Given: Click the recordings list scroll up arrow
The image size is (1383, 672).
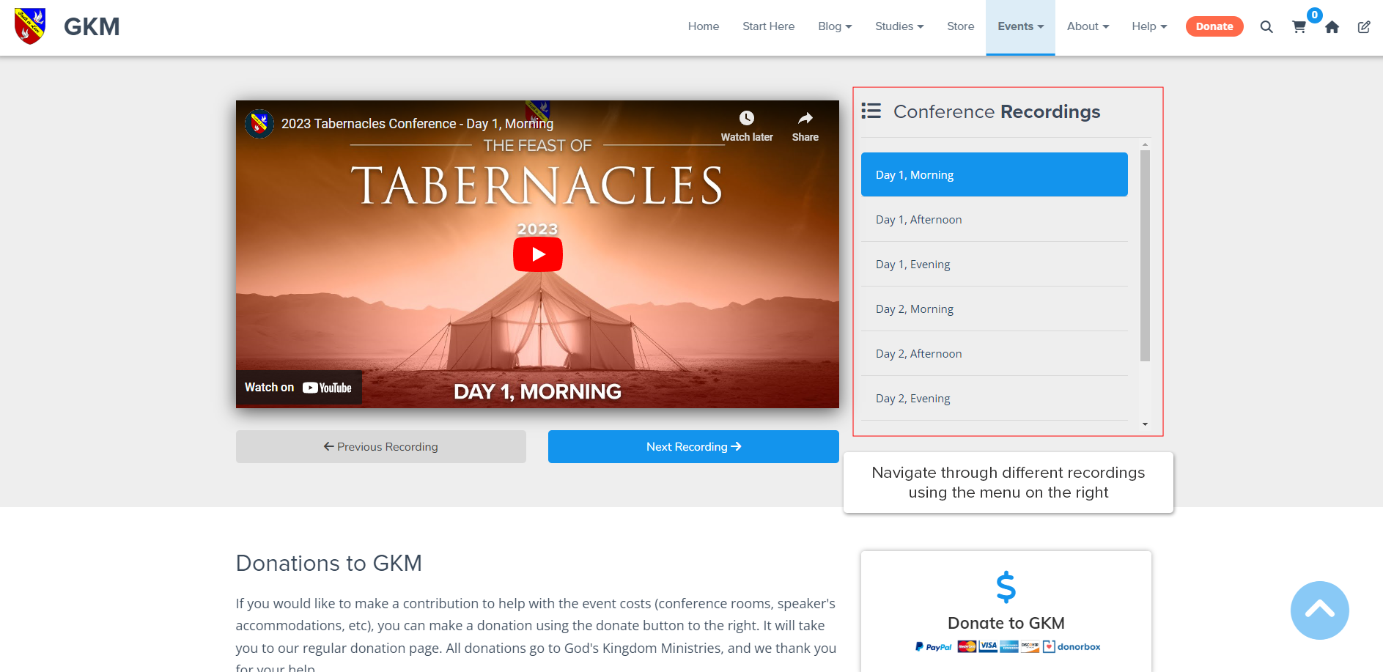Looking at the screenshot, I should tap(1145, 144).
